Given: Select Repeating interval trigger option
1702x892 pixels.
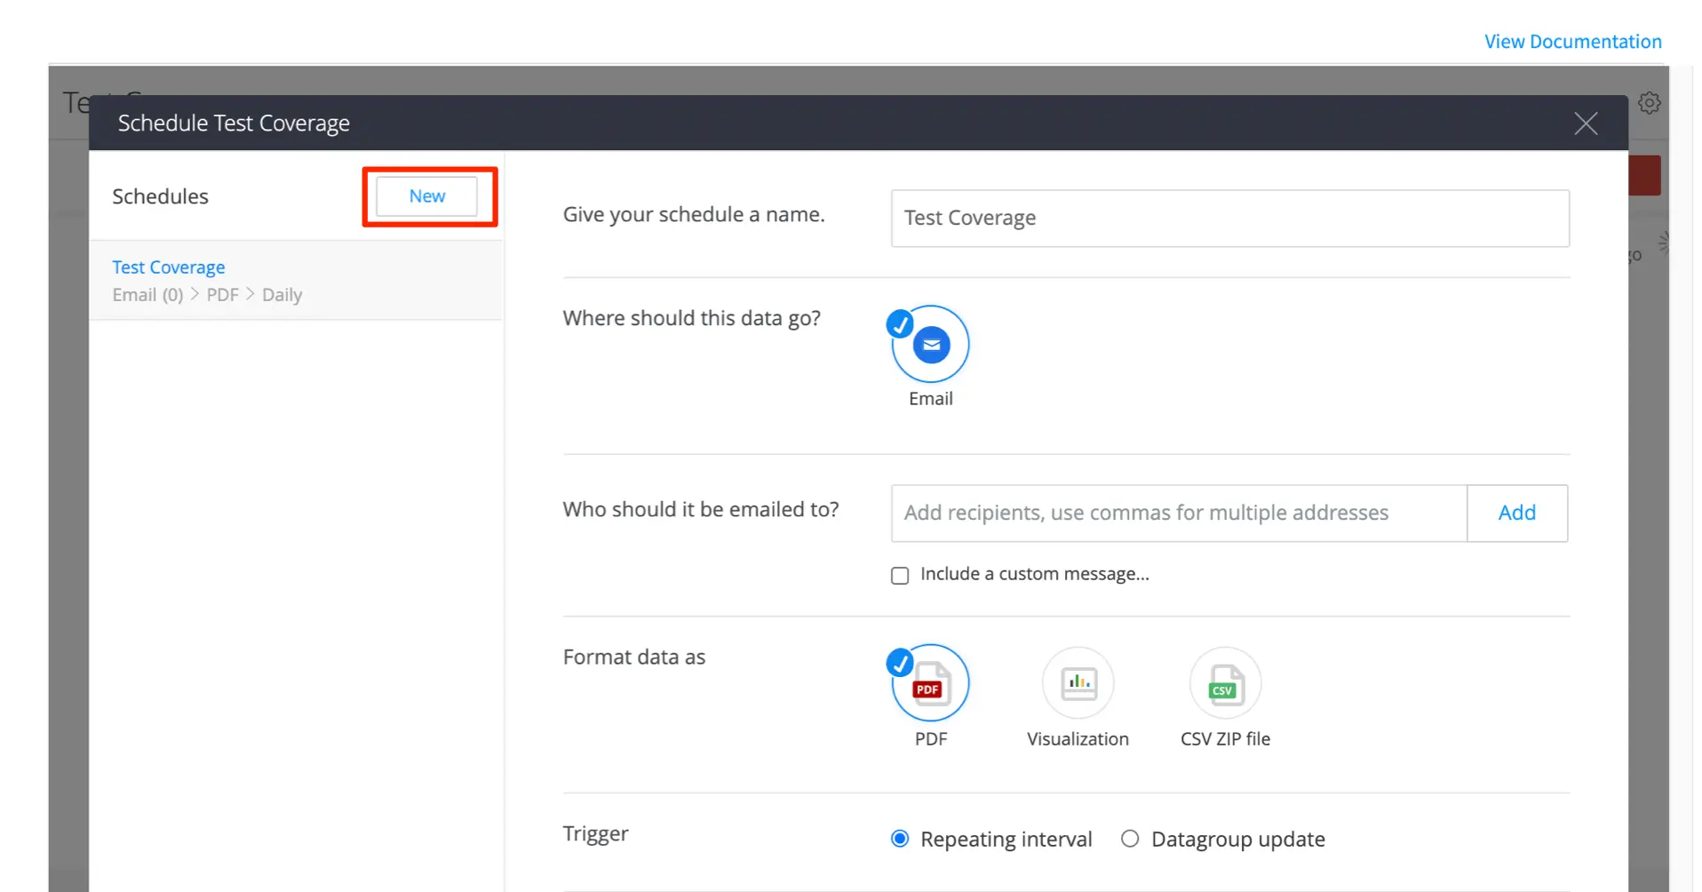Looking at the screenshot, I should coord(900,840).
